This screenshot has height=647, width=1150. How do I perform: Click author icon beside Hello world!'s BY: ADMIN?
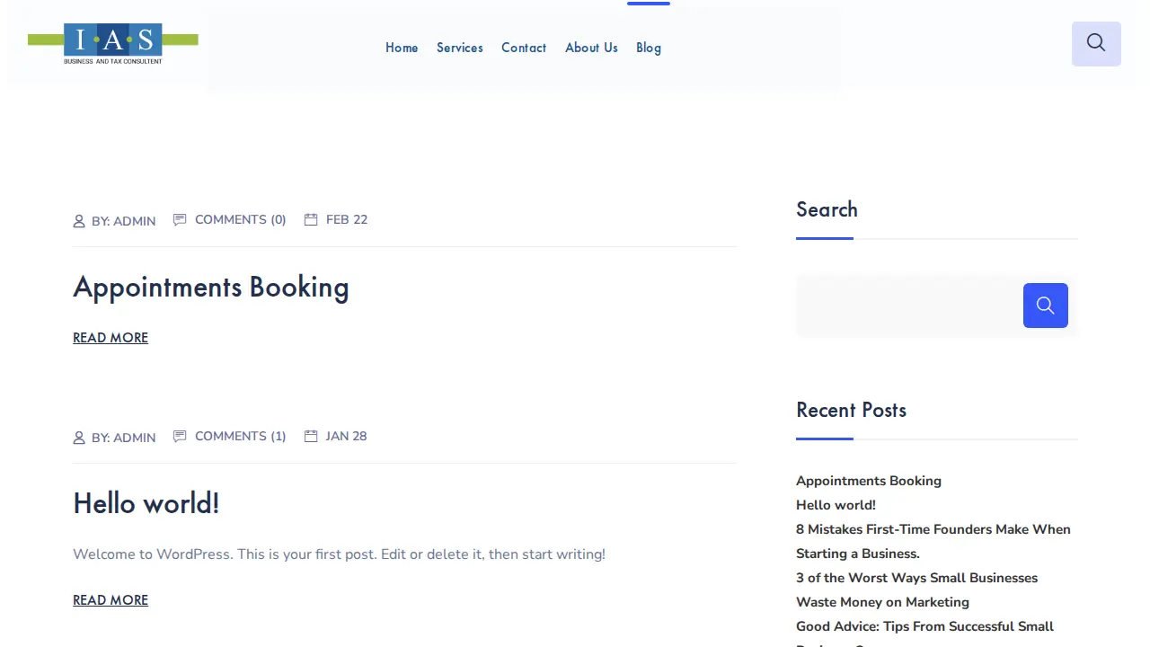(79, 438)
